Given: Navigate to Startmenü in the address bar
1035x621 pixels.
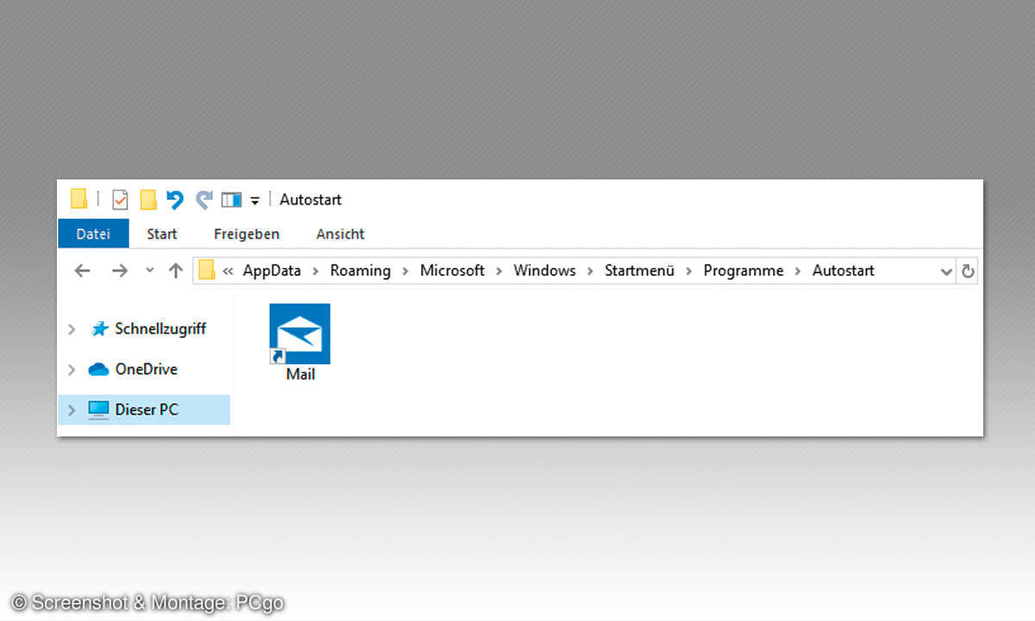Looking at the screenshot, I should point(639,270).
